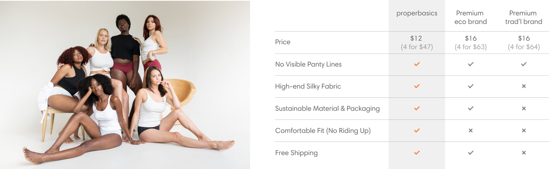The width and height of the screenshot is (549, 169).
Task: Click the properbasics $12 price cell
Action: [x=416, y=38]
